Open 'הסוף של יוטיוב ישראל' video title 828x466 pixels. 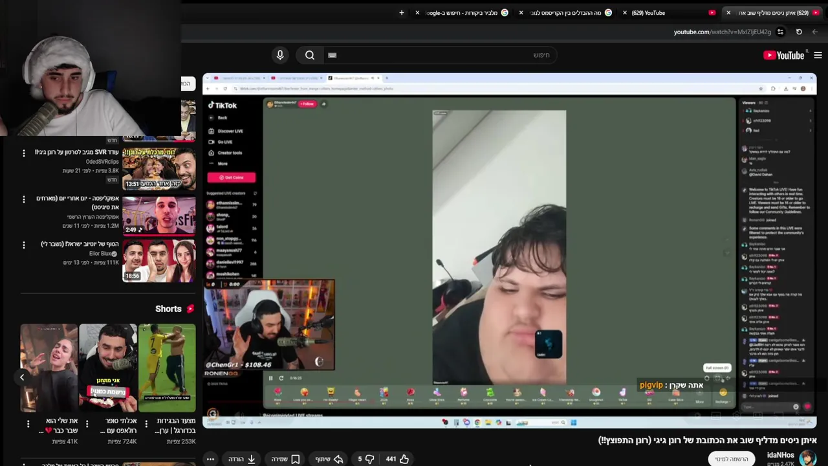80,244
